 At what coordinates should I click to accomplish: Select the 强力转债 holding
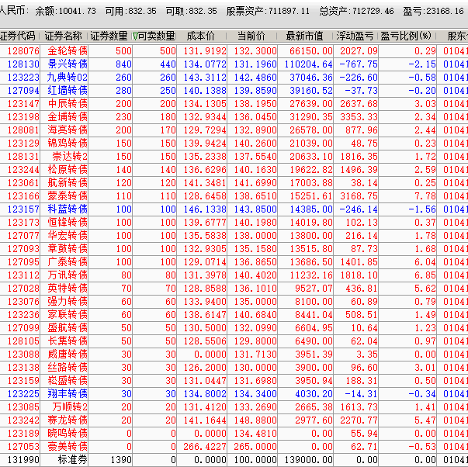(68, 302)
